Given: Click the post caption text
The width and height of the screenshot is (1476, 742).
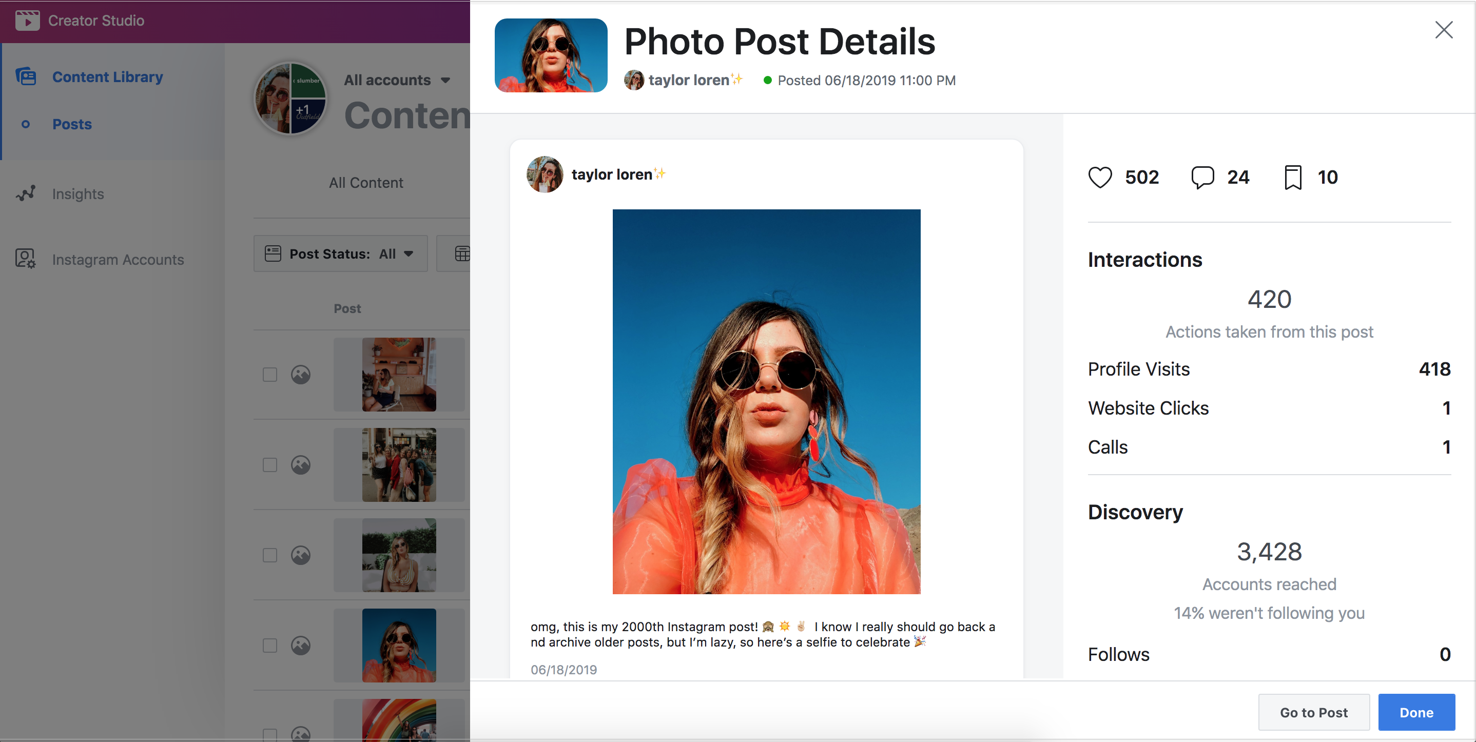Looking at the screenshot, I should pos(763,634).
